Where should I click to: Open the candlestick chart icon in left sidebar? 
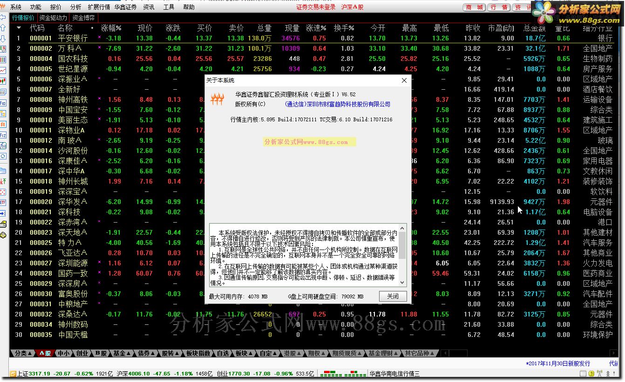click(x=3, y=81)
